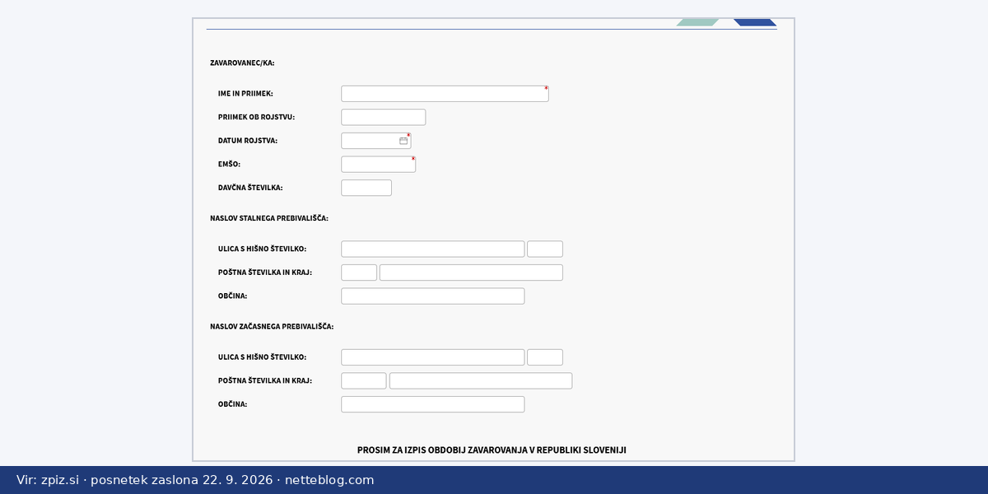Click the Občina field under začasnega prebivališča

(433, 404)
